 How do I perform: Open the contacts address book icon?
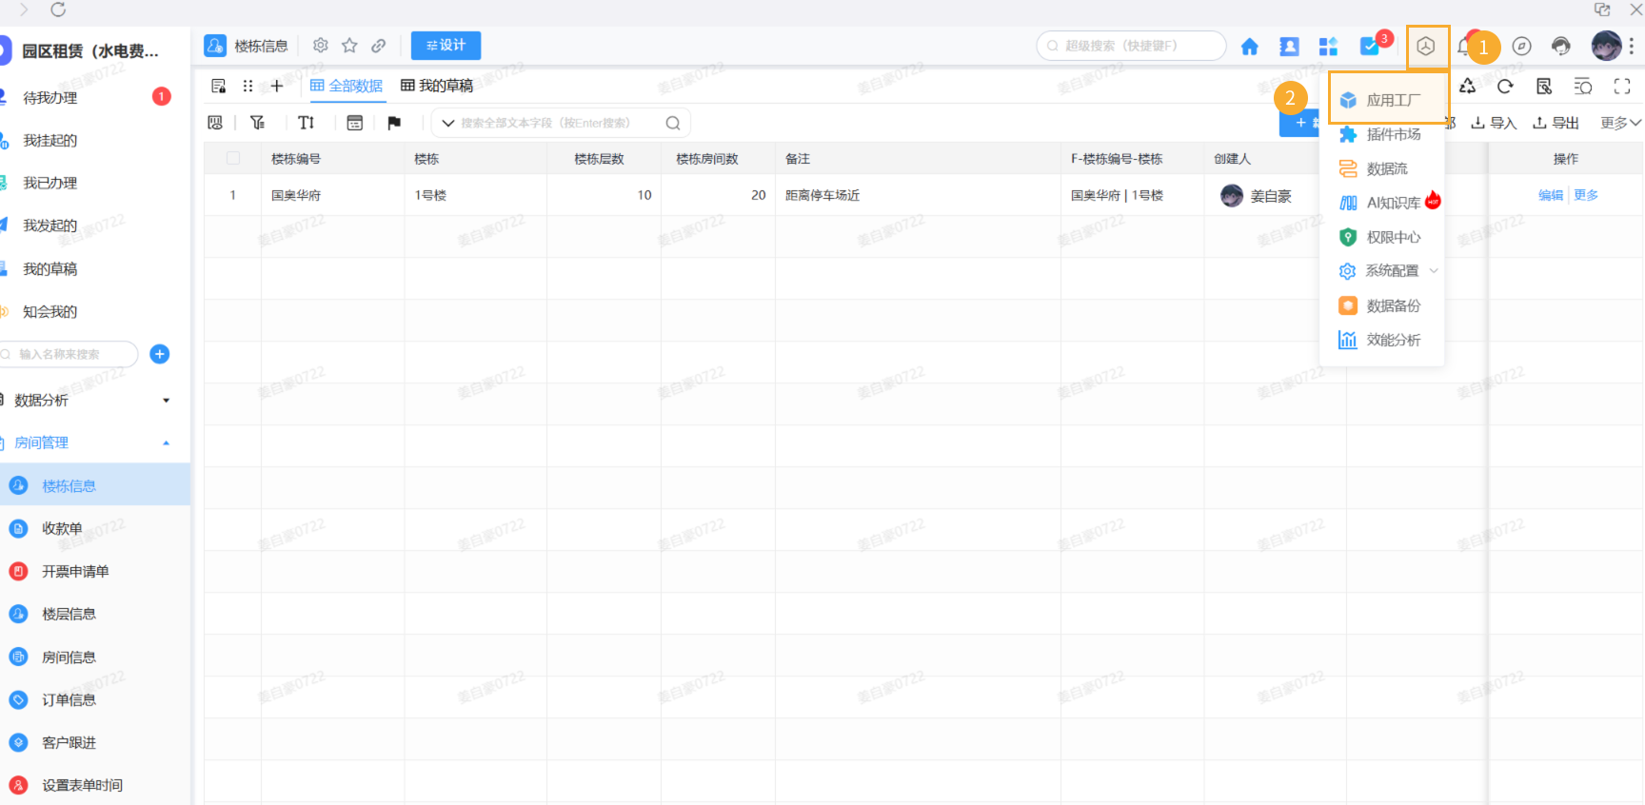coord(1289,47)
